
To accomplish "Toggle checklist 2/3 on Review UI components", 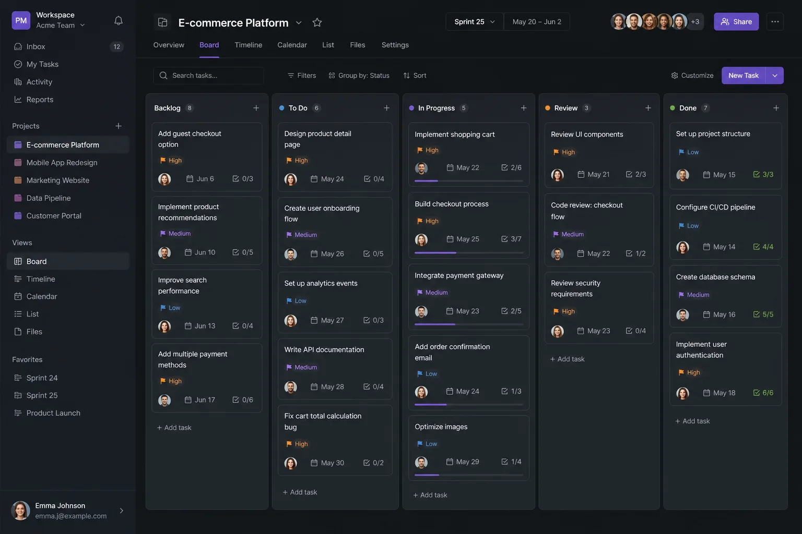I will point(636,174).
